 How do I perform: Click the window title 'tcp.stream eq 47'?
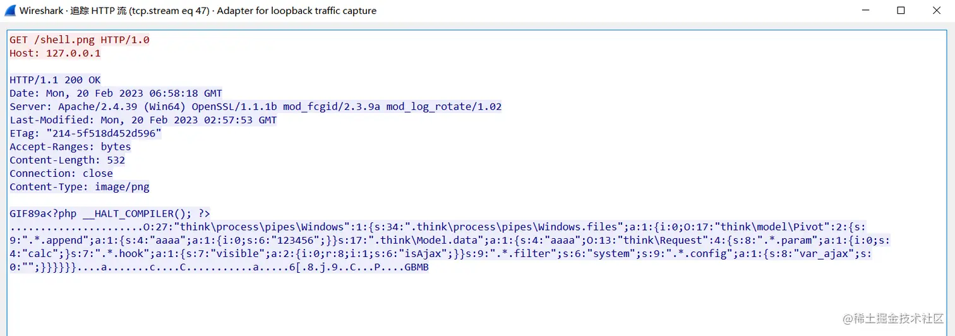pos(169,11)
